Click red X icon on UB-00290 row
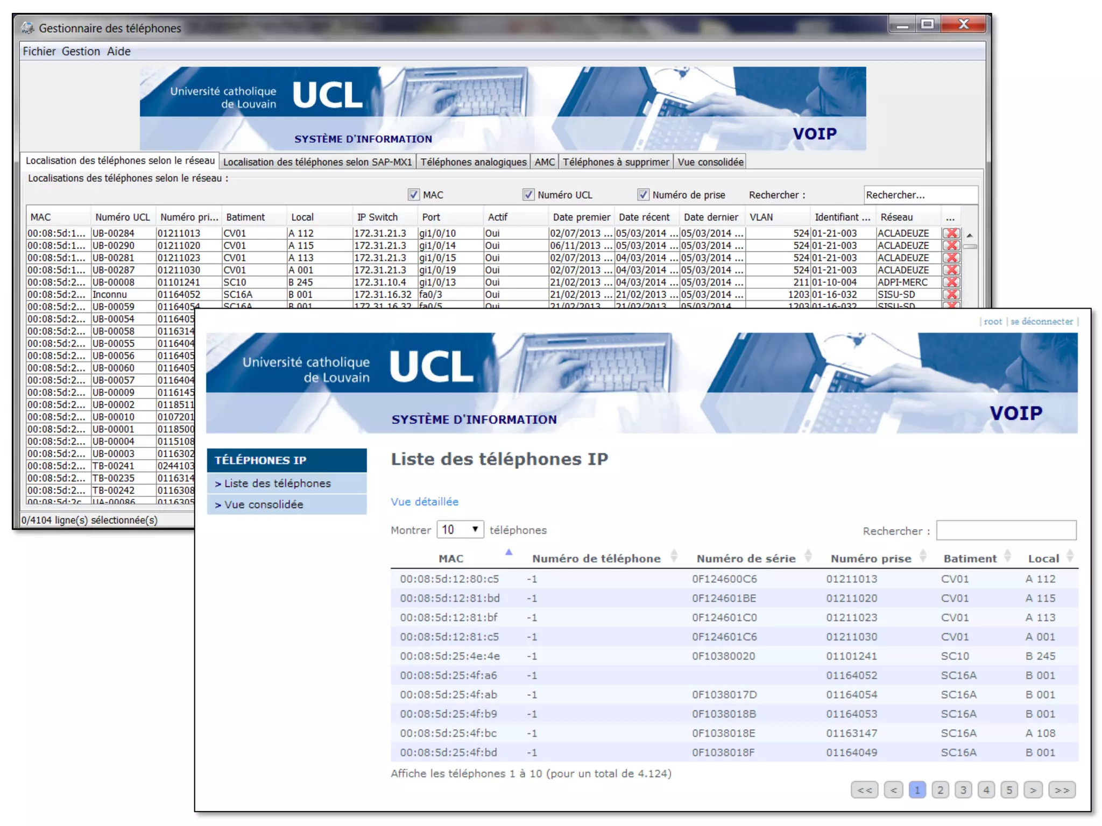Screen dimensions: 1102x826 point(951,245)
